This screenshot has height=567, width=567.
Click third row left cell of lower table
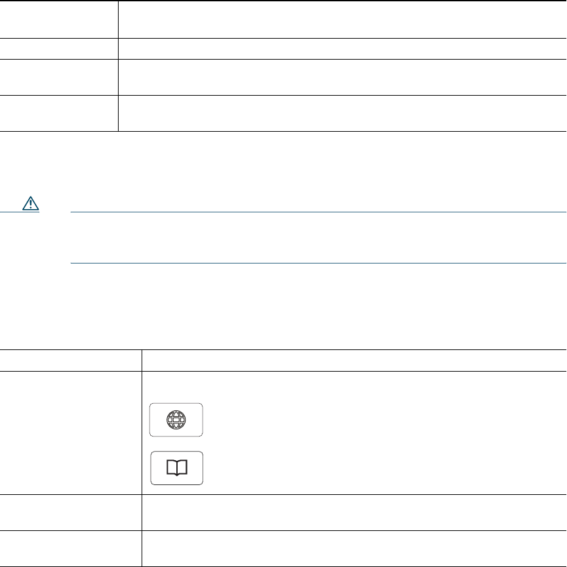click(71, 513)
